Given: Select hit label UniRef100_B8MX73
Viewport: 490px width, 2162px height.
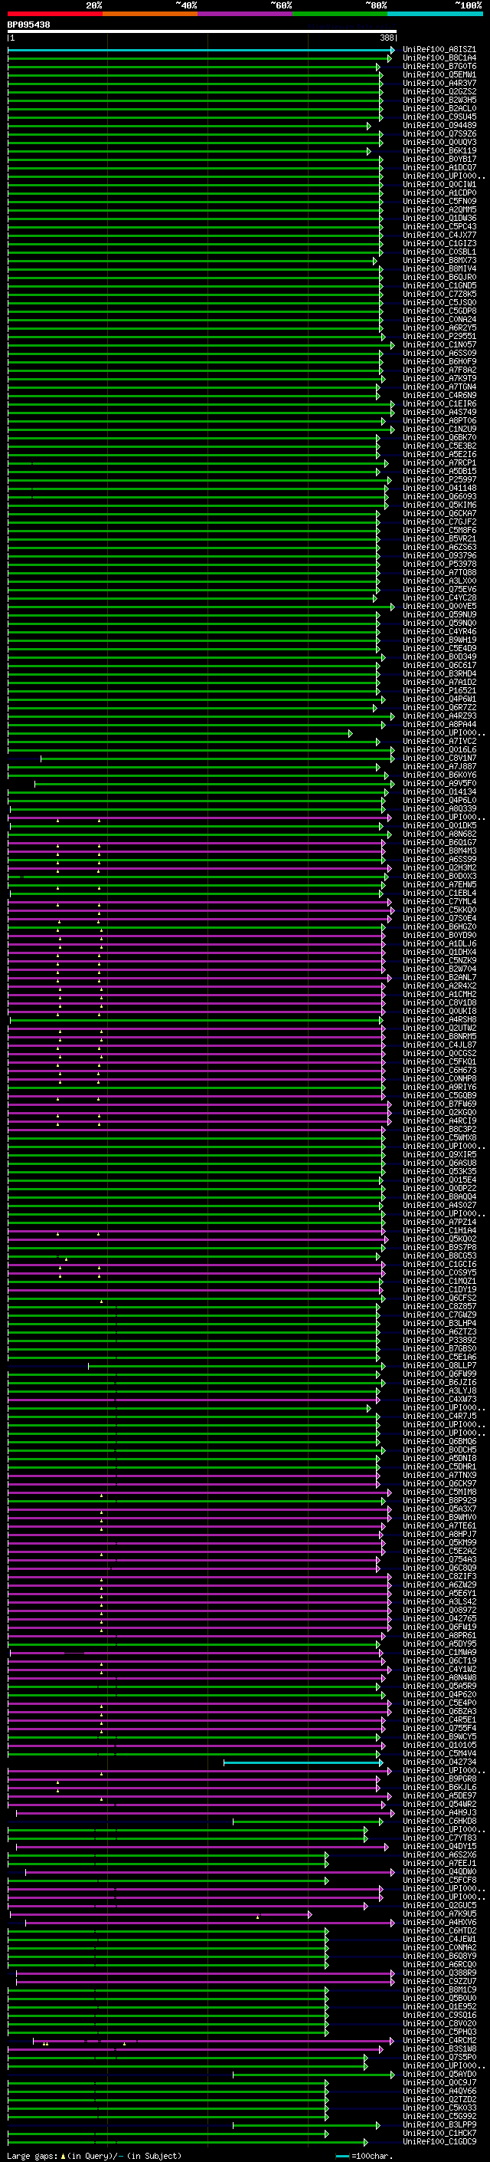Looking at the screenshot, I should (x=439, y=261).
